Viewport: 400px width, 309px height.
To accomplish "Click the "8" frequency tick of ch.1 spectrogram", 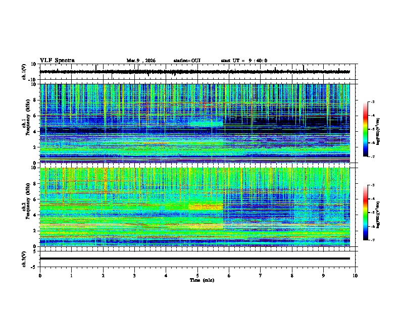I will [x=35, y=100].
